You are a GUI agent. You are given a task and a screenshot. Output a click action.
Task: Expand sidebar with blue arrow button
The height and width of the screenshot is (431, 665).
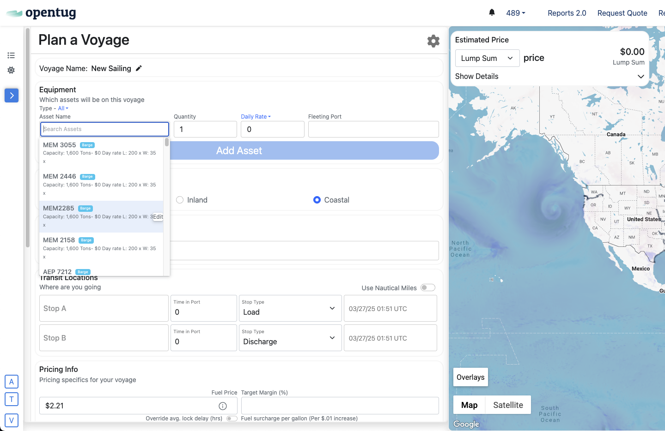coord(12,96)
